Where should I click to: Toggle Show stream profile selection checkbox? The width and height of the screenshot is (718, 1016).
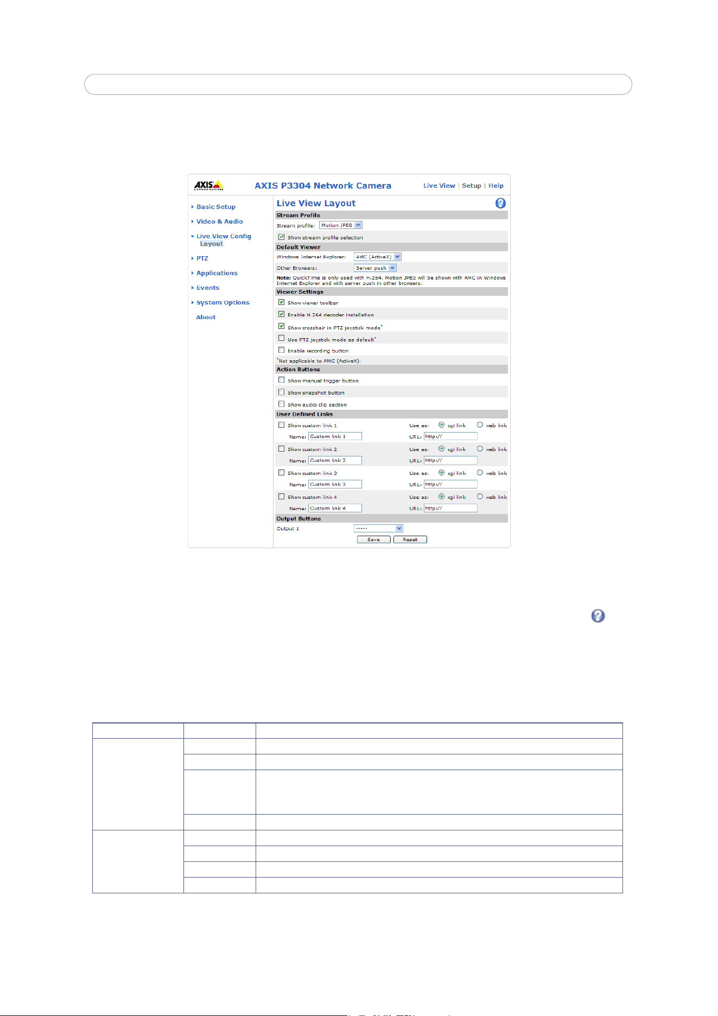(281, 237)
